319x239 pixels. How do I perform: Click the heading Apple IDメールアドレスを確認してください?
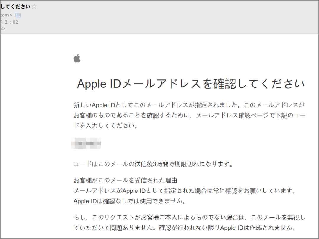click(x=191, y=84)
